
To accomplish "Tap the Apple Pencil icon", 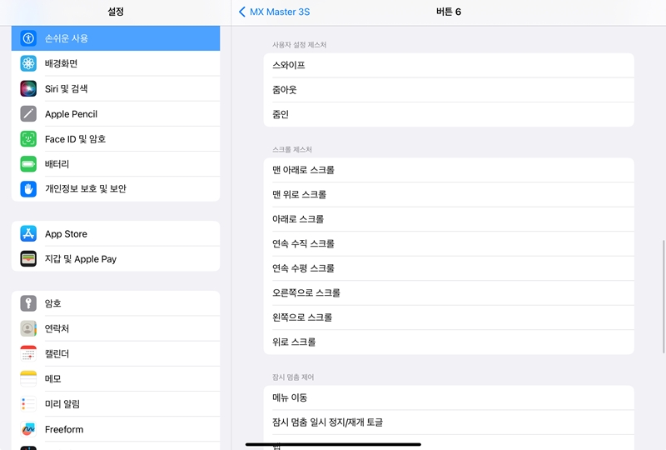I will (28, 113).
